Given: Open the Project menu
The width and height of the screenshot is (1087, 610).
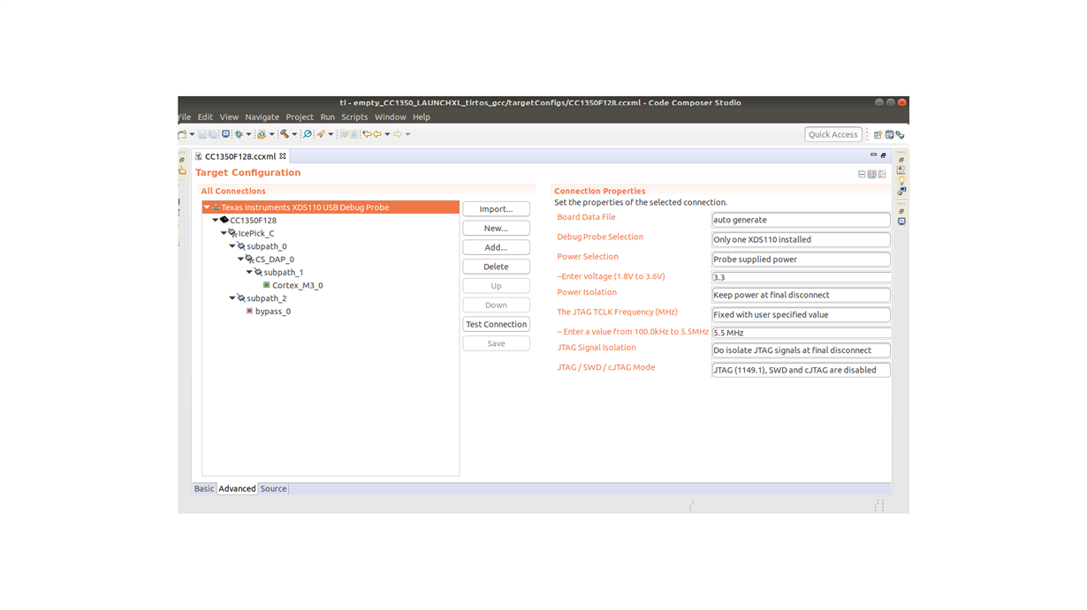Looking at the screenshot, I should [300, 117].
